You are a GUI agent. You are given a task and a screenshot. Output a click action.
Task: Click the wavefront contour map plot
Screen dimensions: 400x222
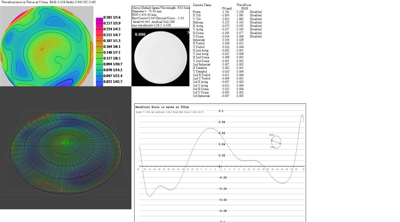(47, 46)
